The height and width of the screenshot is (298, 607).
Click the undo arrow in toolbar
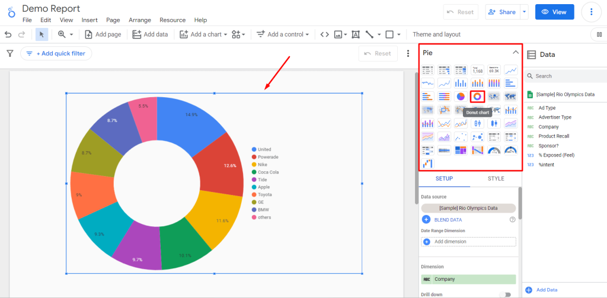(8, 34)
